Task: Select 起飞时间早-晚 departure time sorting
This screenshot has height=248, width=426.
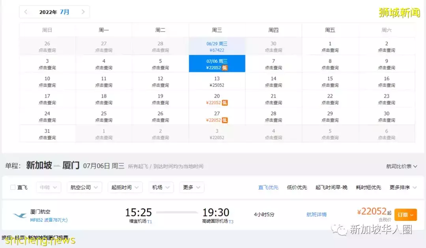Action: click(x=333, y=187)
